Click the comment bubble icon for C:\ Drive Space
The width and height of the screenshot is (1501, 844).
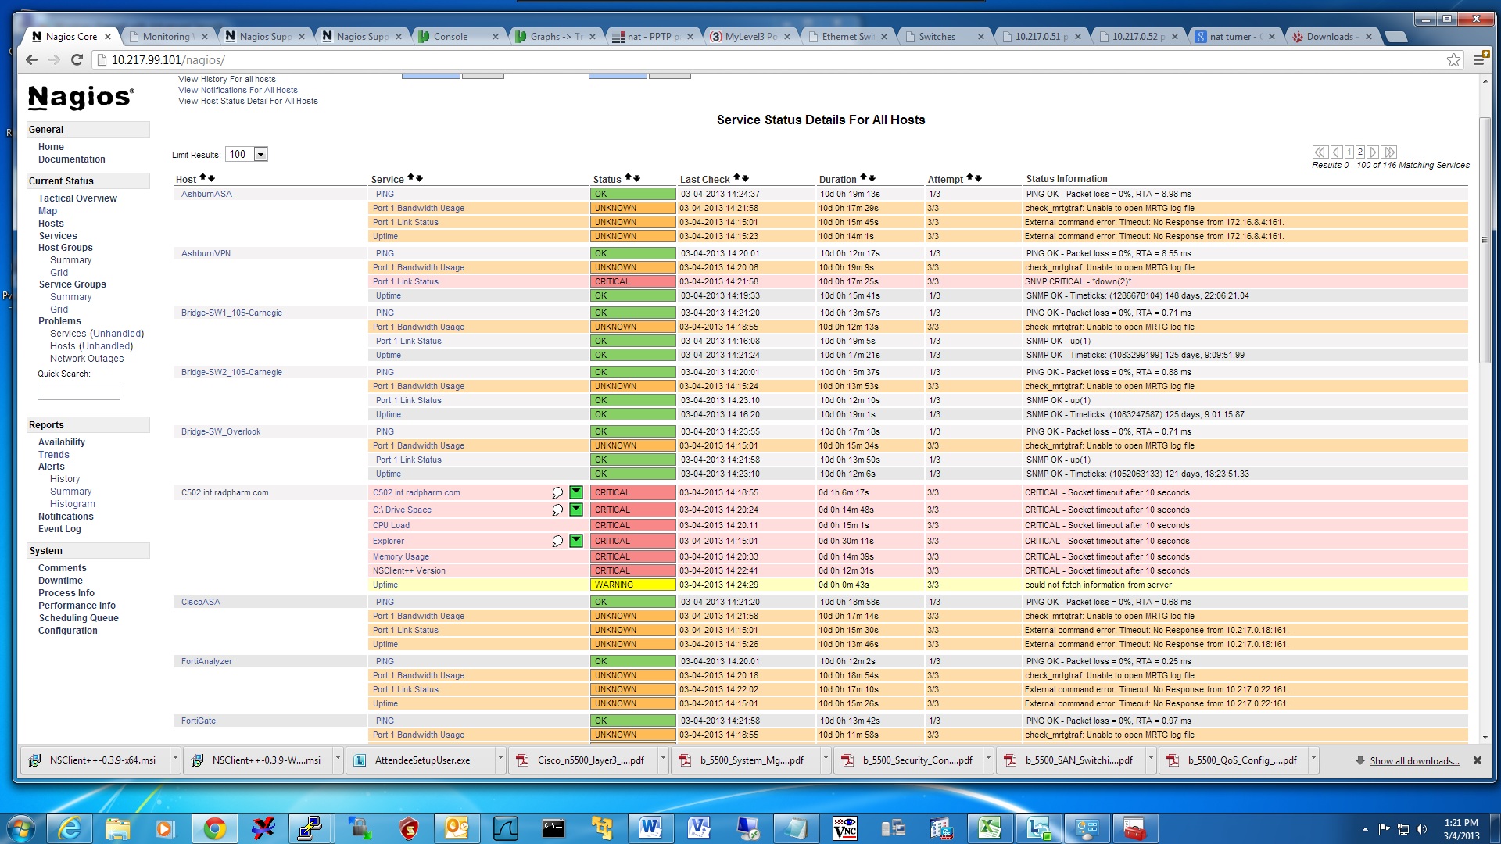point(557,510)
